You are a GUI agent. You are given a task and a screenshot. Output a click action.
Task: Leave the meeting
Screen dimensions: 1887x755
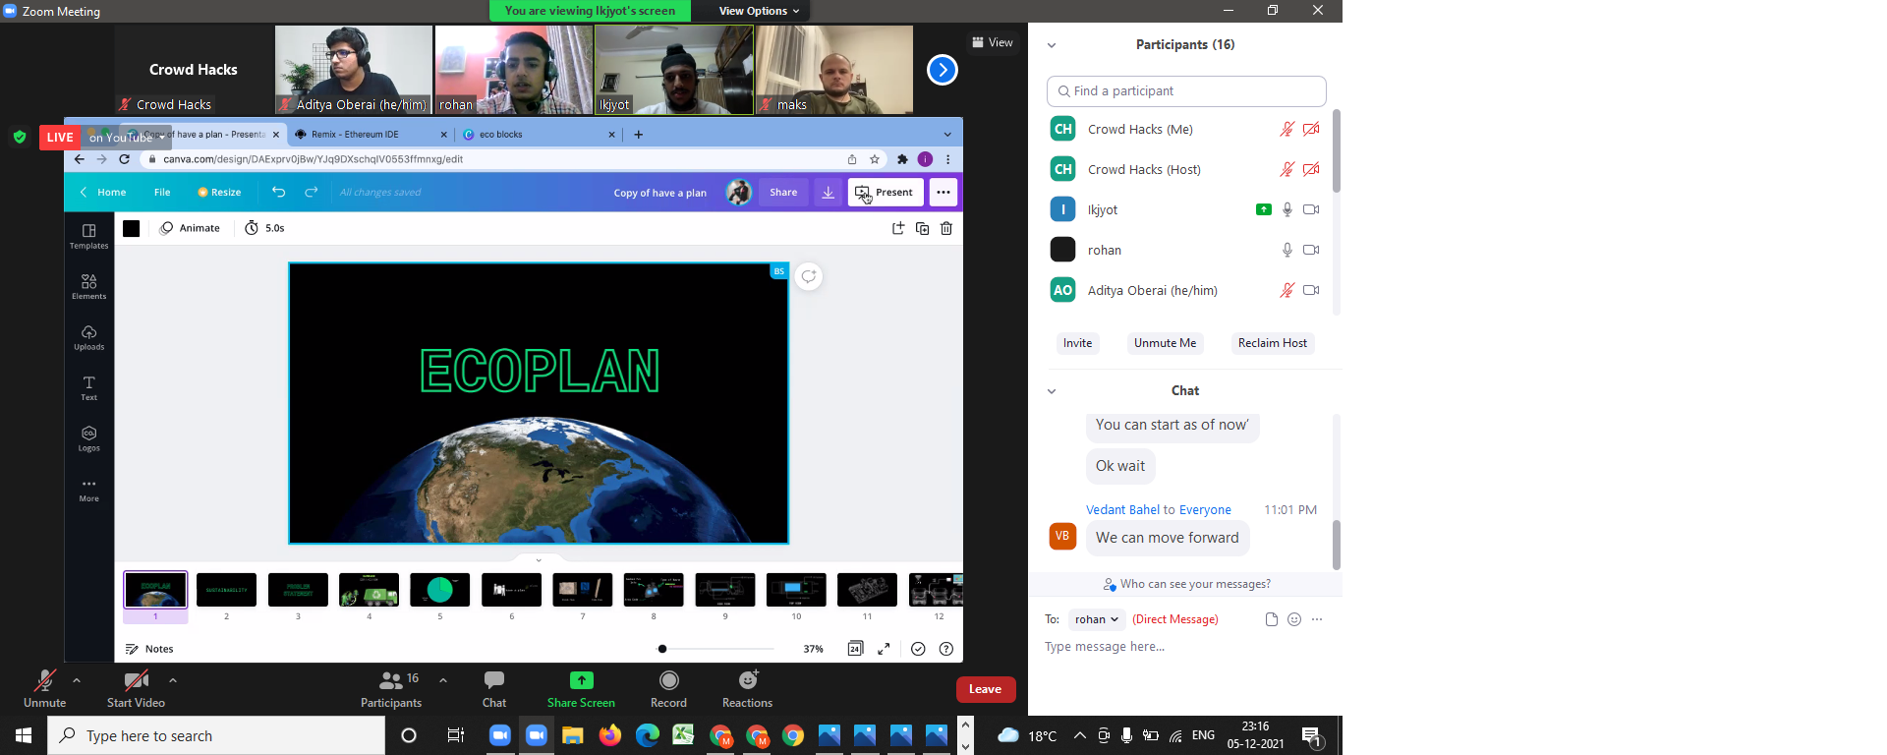[x=985, y=689]
